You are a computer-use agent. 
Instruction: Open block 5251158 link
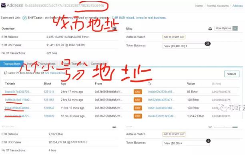pyautogui.click(x=49, y=100)
